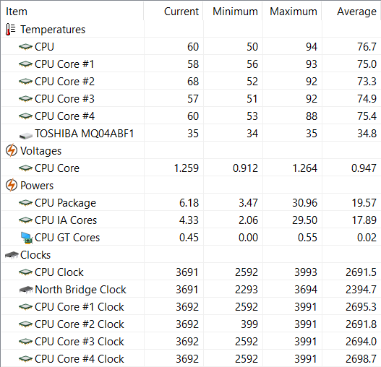Click the chip icon beside Clocks

(x=12, y=255)
